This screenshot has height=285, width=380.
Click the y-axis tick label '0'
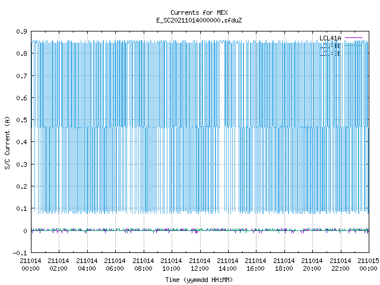coord(25,231)
